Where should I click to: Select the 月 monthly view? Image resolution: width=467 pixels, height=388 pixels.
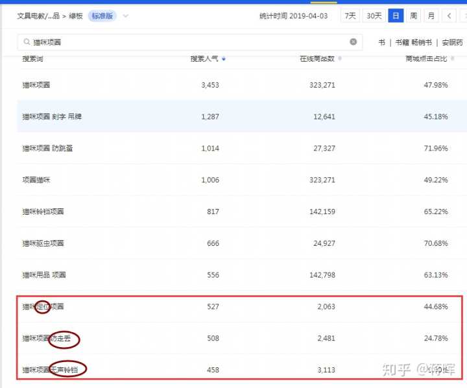pos(431,16)
